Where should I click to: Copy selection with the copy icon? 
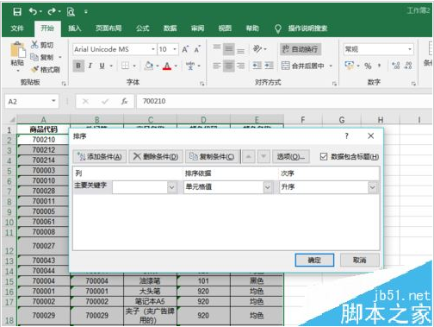pyautogui.click(x=34, y=57)
